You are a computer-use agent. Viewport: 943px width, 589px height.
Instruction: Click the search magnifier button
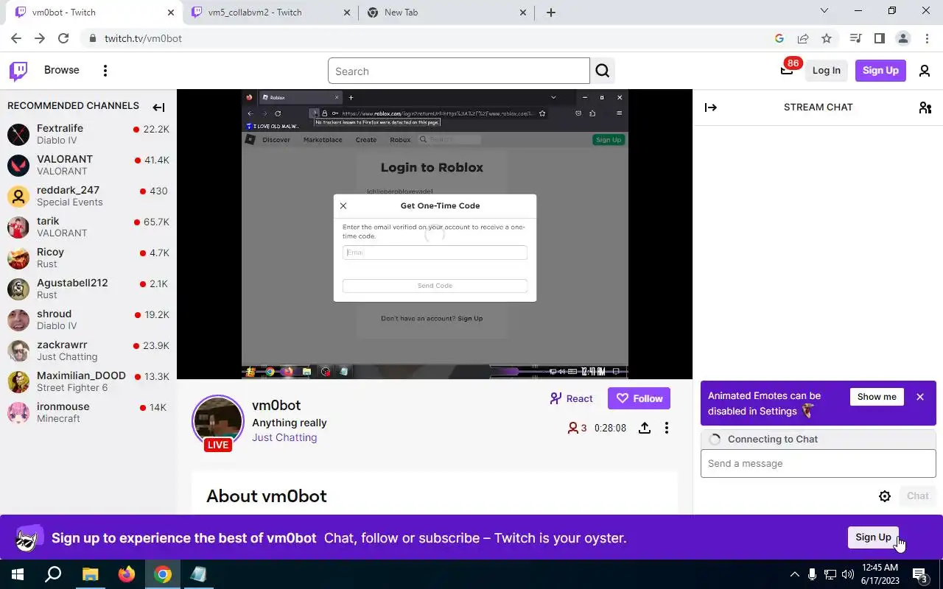pyautogui.click(x=603, y=71)
